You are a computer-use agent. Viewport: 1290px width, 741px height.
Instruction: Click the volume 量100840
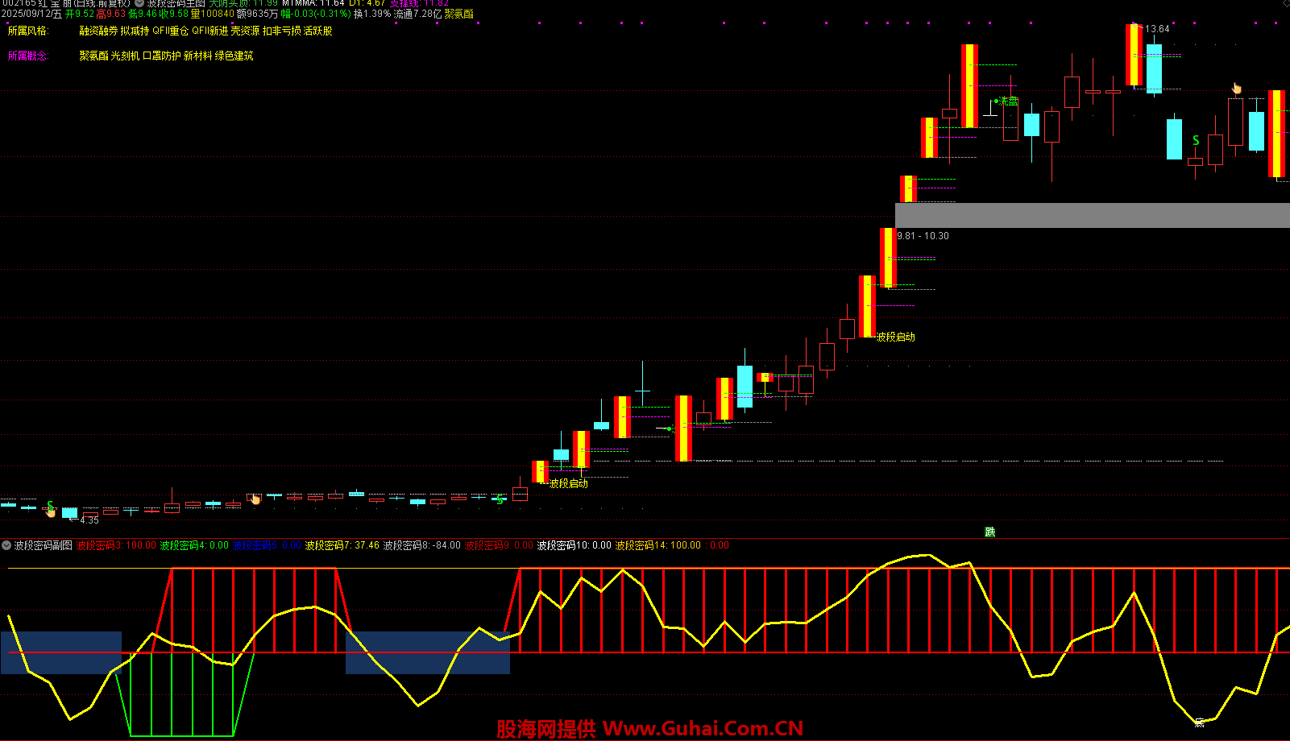212,14
